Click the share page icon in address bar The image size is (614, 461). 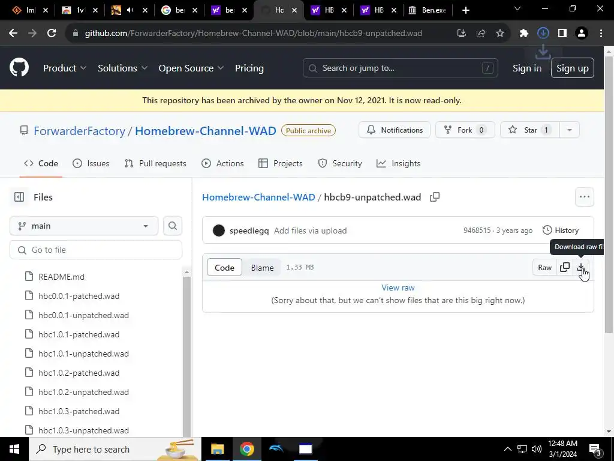click(x=481, y=34)
